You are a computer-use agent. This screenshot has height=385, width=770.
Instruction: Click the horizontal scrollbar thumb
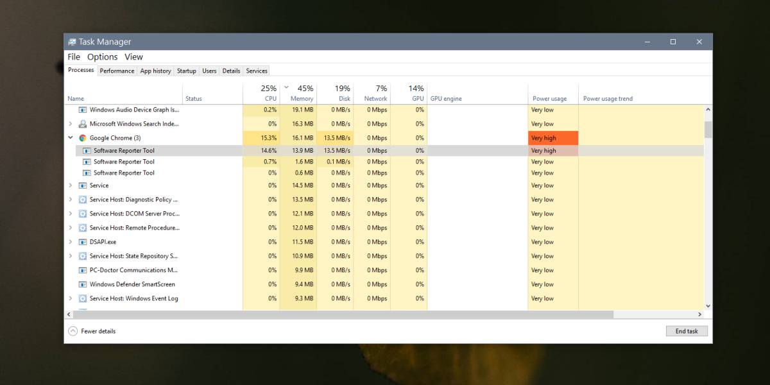coord(343,314)
